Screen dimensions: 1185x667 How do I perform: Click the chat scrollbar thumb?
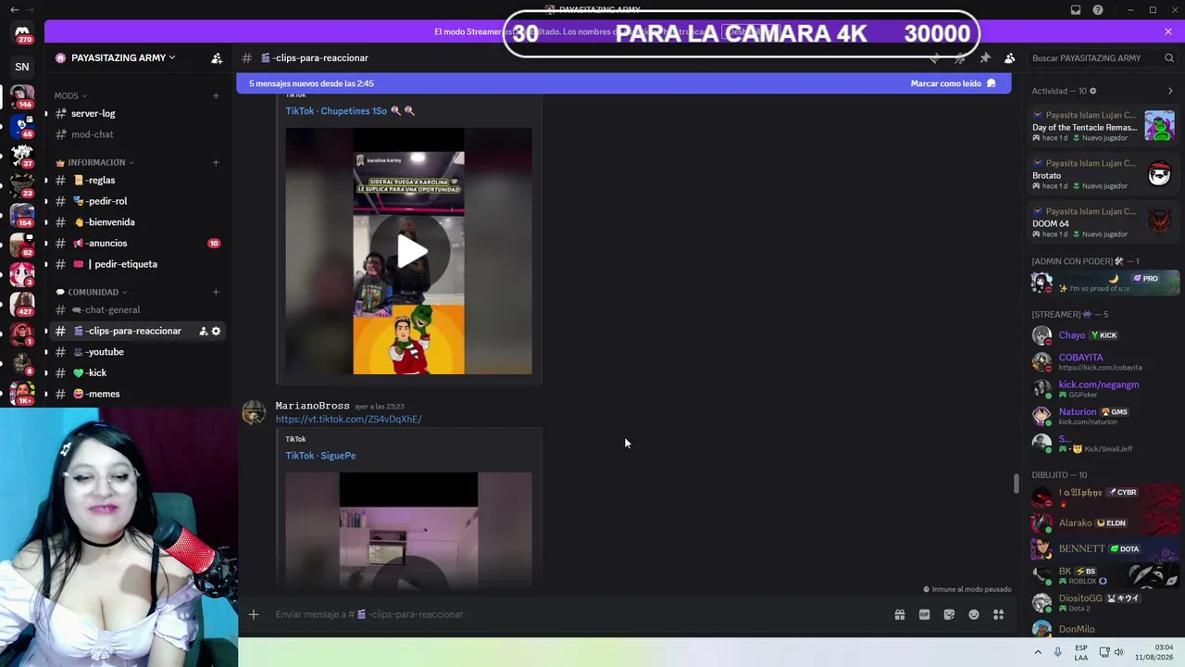point(1016,483)
